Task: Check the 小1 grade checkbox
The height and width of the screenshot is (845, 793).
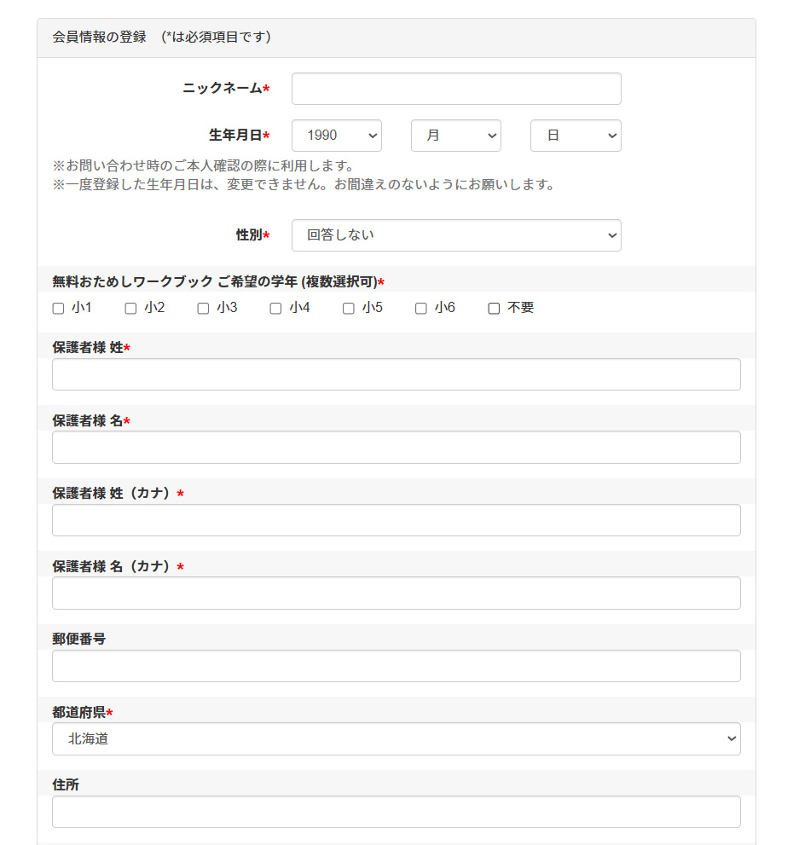Action: click(56, 308)
